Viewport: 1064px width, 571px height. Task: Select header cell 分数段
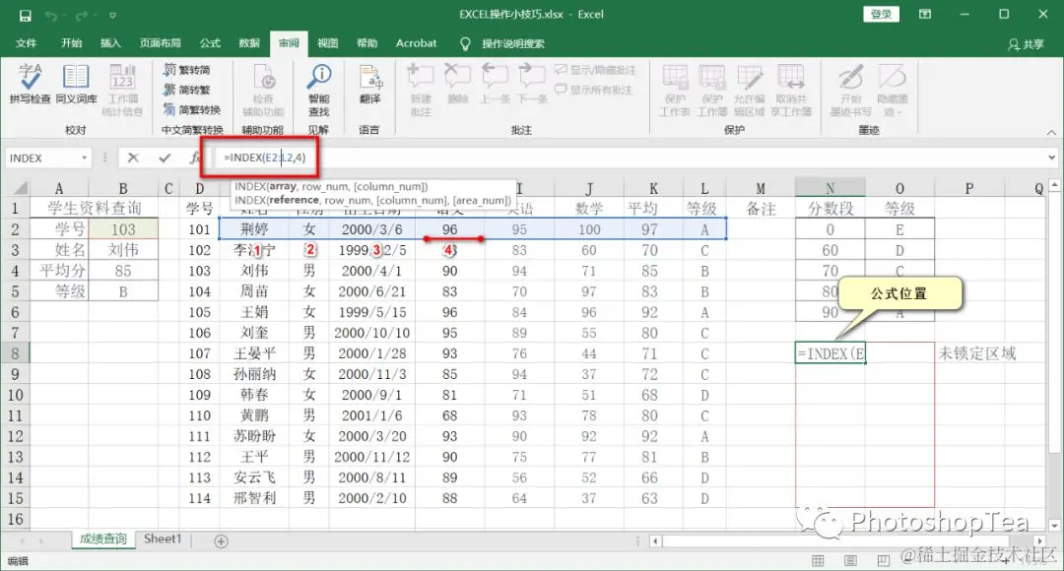point(830,208)
